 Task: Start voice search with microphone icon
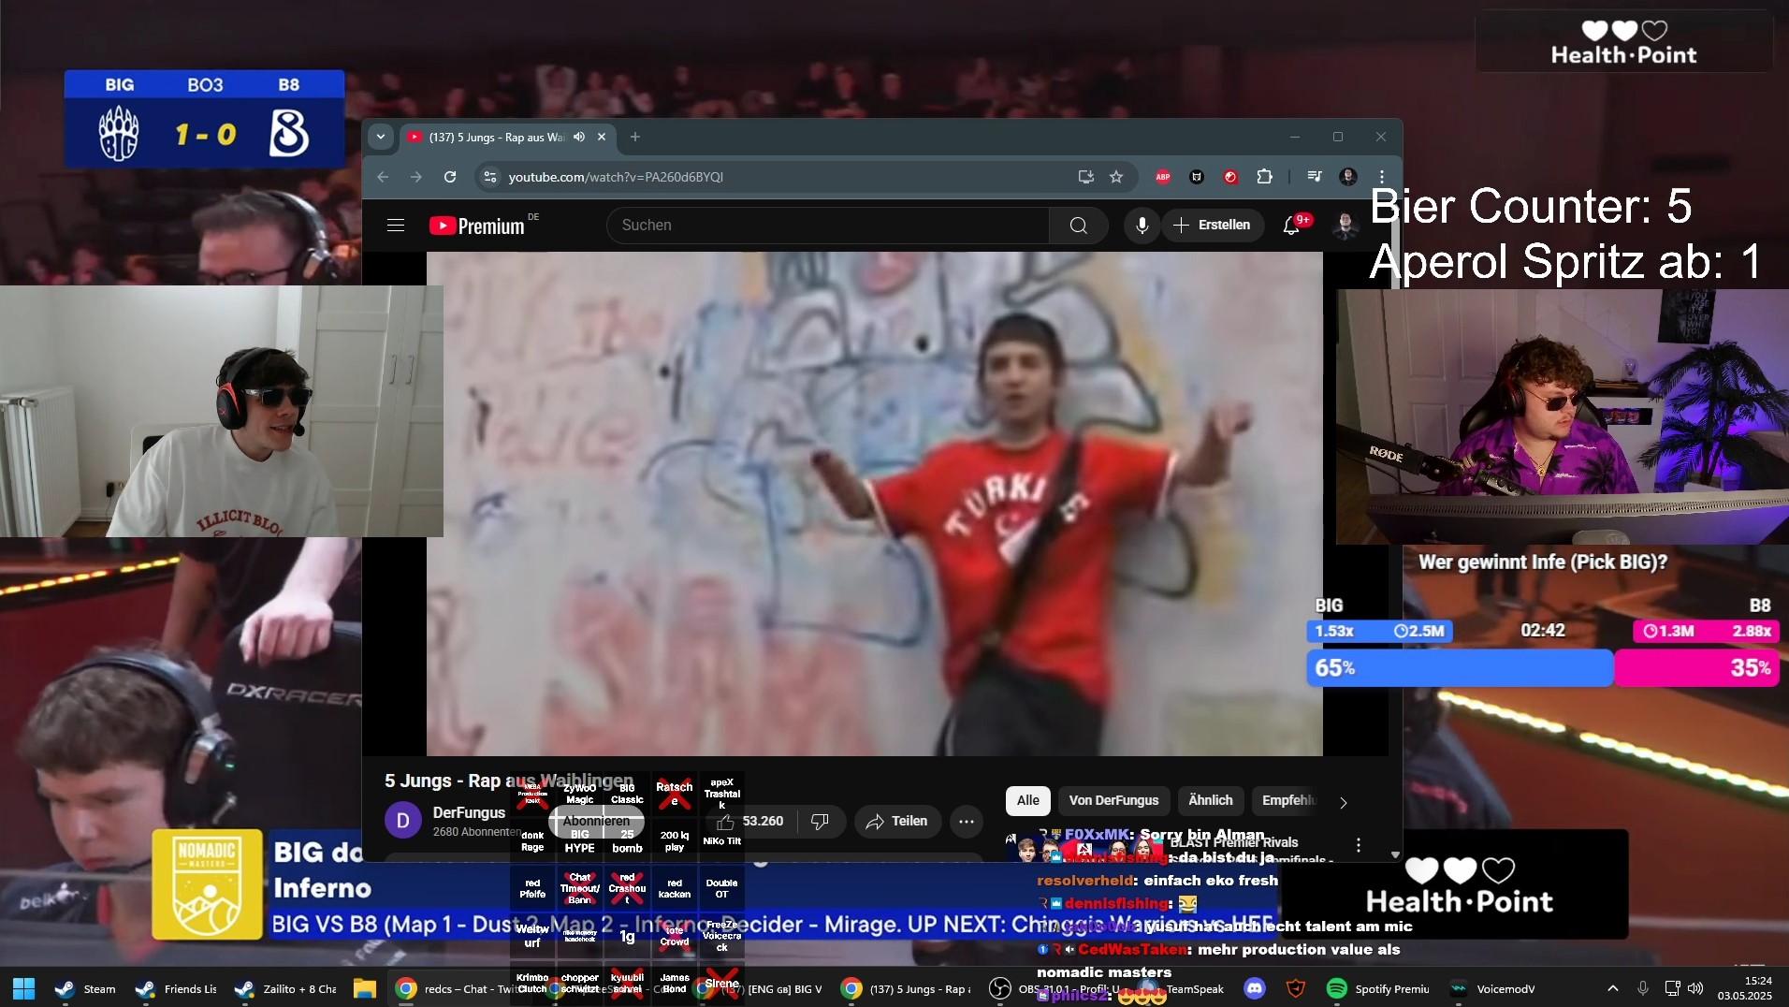tap(1142, 226)
